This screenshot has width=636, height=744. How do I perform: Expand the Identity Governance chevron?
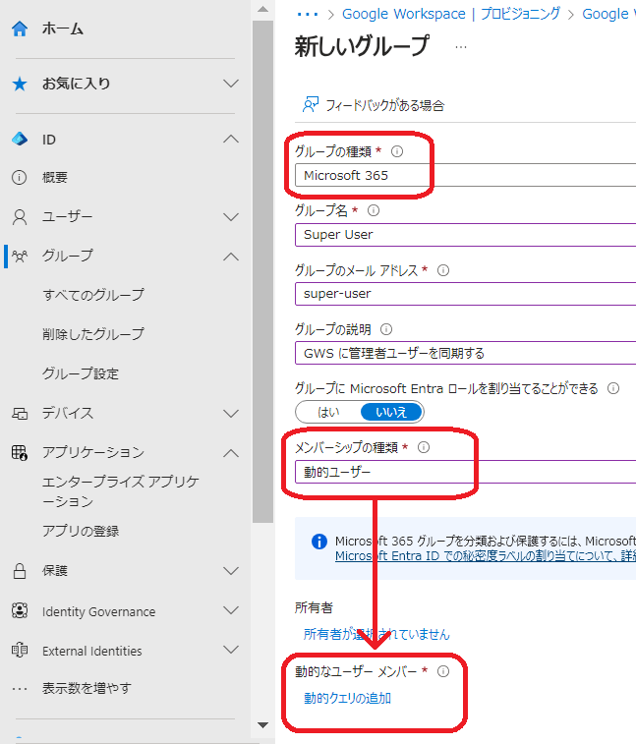pos(231,610)
